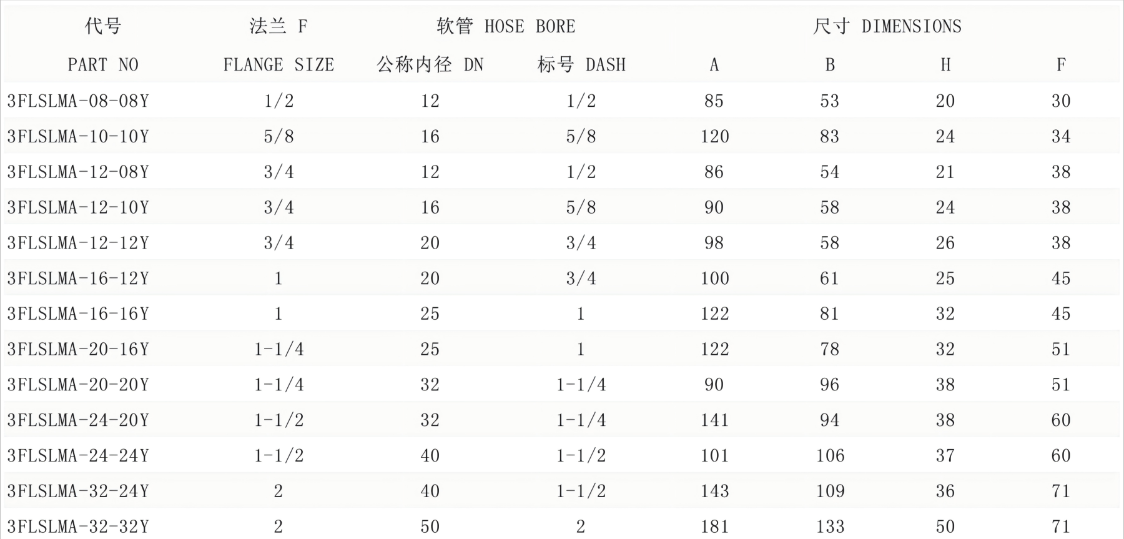
Task: Click the A value 141 for 3FLSLMA-24-20Y
Action: coord(714,420)
